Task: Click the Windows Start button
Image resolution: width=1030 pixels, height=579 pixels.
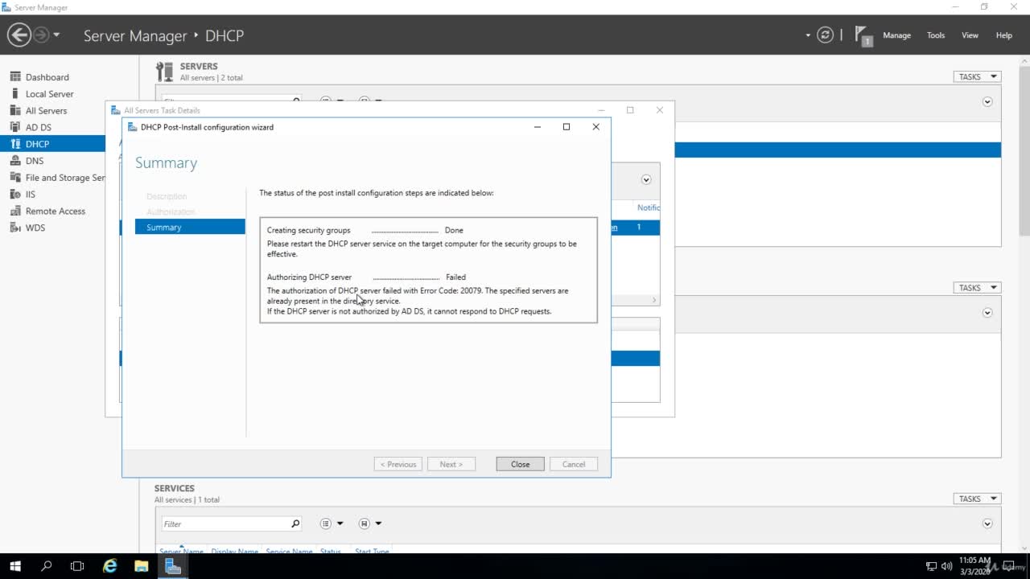Action: click(14, 566)
